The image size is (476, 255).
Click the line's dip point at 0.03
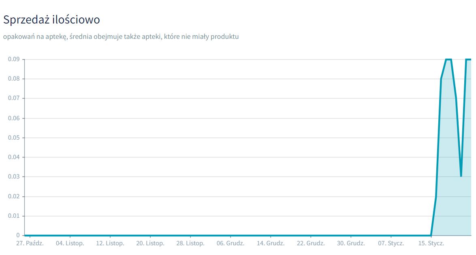coord(461,176)
